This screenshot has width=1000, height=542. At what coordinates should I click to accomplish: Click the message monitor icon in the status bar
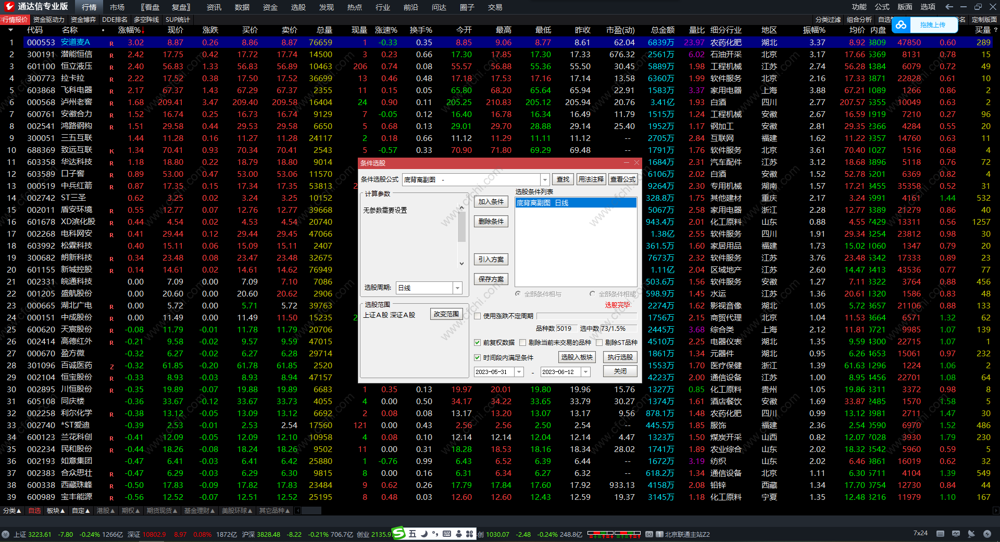(x=956, y=534)
